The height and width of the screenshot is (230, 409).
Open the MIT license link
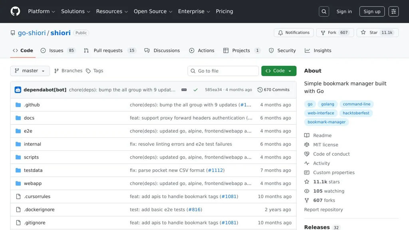click(326, 145)
